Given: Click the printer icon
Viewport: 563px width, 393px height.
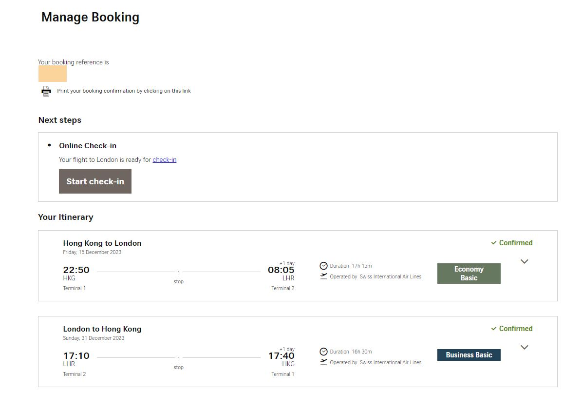Looking at the screenshot, I should pos(46,91).
